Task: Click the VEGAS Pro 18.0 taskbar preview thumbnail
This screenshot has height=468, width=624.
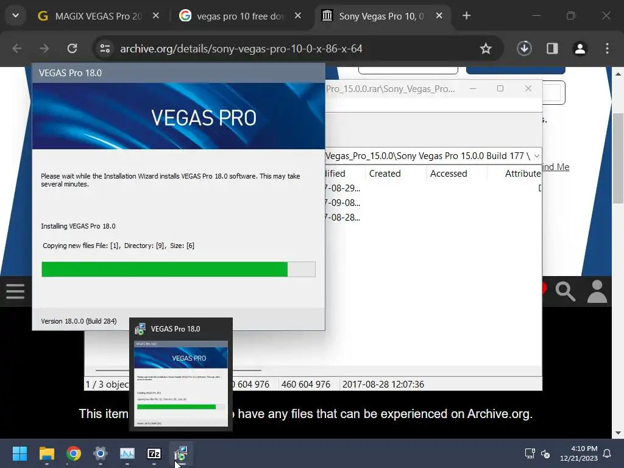Action: point(181,384)
